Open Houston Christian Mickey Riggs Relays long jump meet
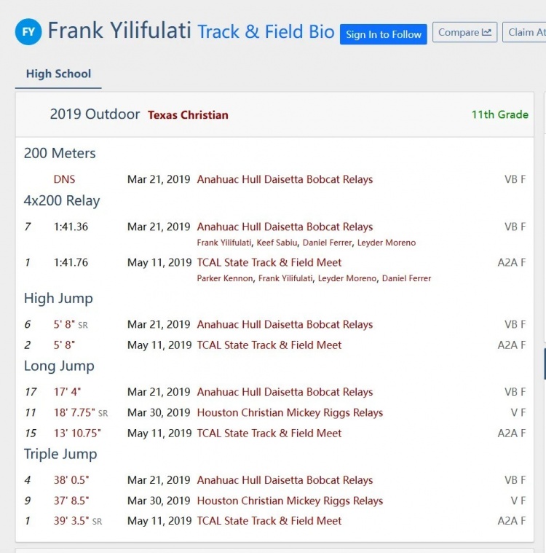Image resolution: width=546 pixels, height=553 pixels. pos(290,412)
